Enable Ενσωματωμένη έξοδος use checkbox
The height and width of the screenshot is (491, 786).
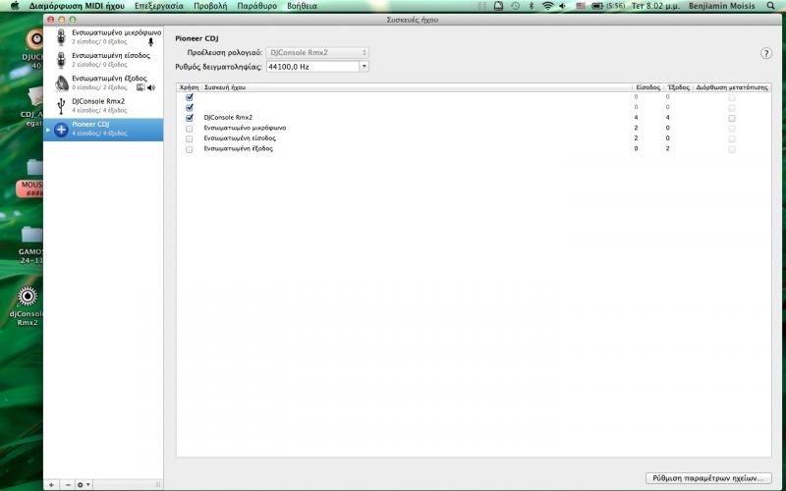pos(190,148)
